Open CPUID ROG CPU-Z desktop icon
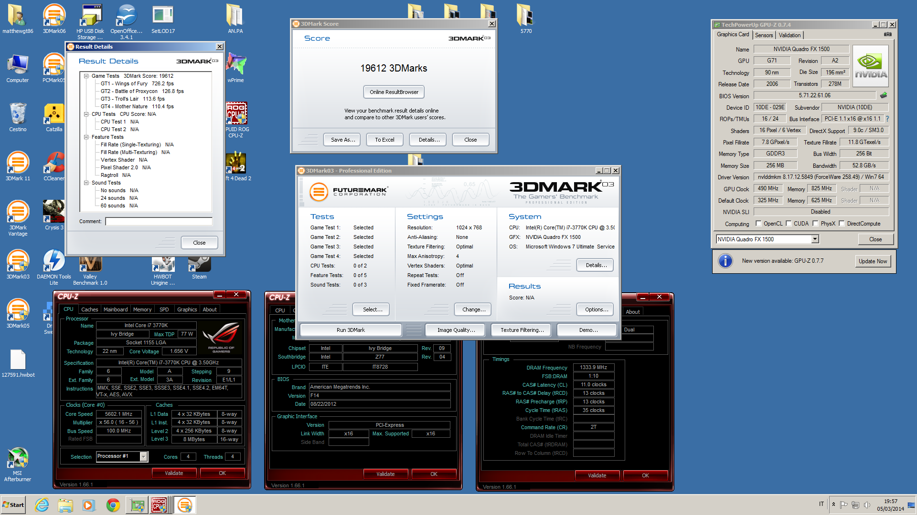Viewport: 917px width, 515px height. point(236,120)
